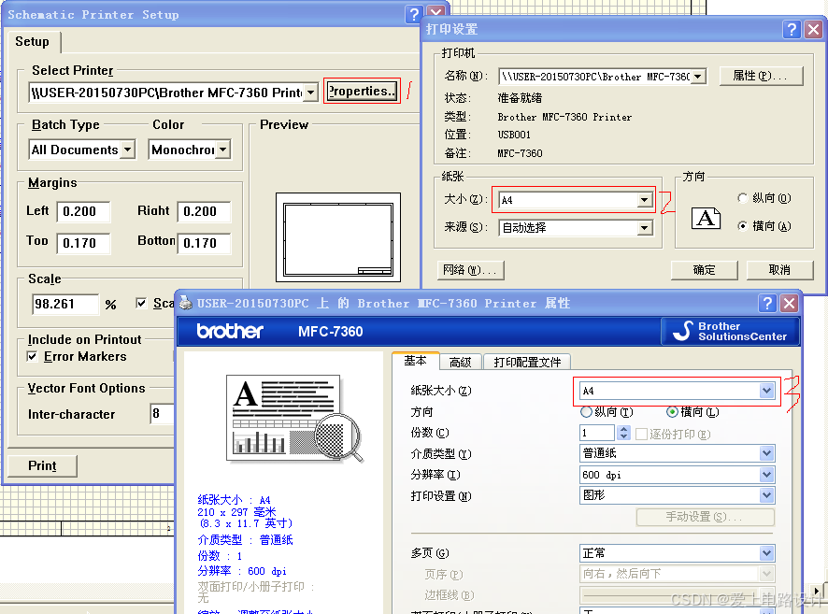828x614 pixels.
Task: Open help in Brother printer properties dialog
Action: (x=767, y=304)
